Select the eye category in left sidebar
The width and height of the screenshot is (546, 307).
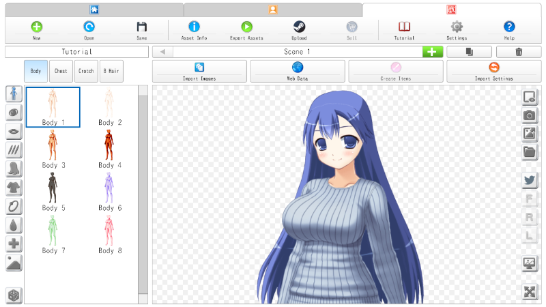14,113
